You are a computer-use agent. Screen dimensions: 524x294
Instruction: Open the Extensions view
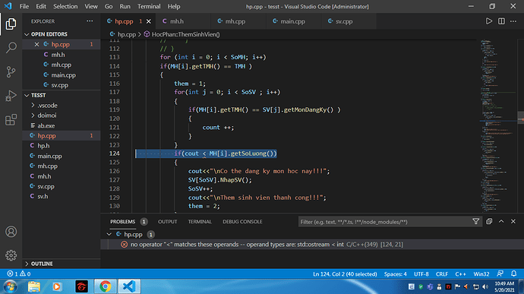[x=11, y=120]
